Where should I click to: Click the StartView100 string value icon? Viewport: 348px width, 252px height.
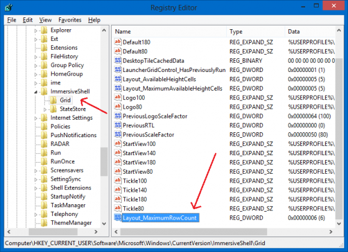click(x=117, y=143)
